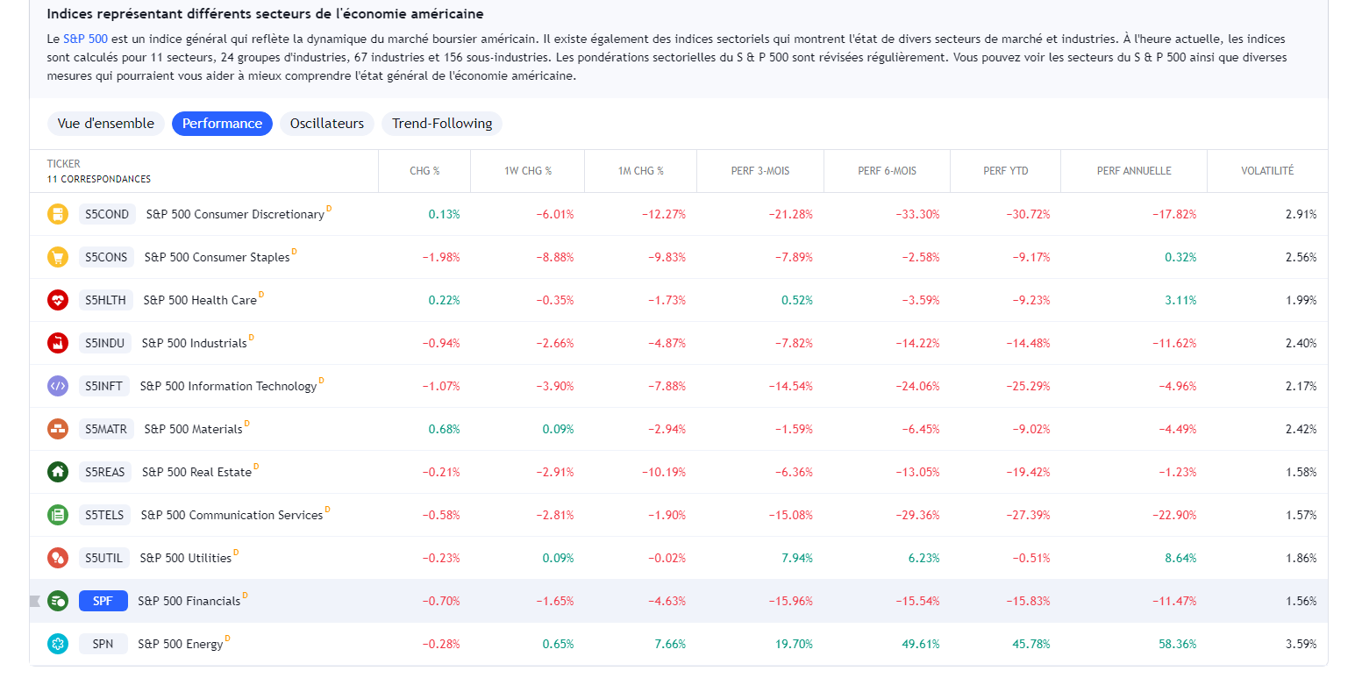This screenshot has width=1362, height=678.
Task: Click the flag marker beside Financials row
Action: (35, 601)
